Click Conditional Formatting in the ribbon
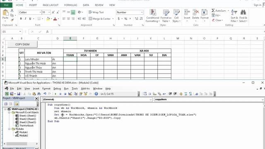The height and width of the screenshot is (149, 265). (153, 16)
